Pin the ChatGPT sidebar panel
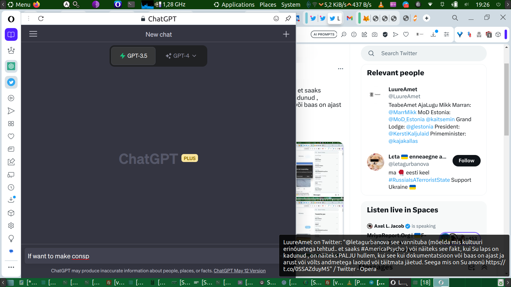 click(x=288, y=18)
